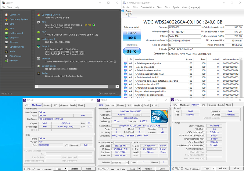Viewport: 244px width, 171px height.
Task: Click Validate in CPU-Z Memory window
Action: click(222, 168)
